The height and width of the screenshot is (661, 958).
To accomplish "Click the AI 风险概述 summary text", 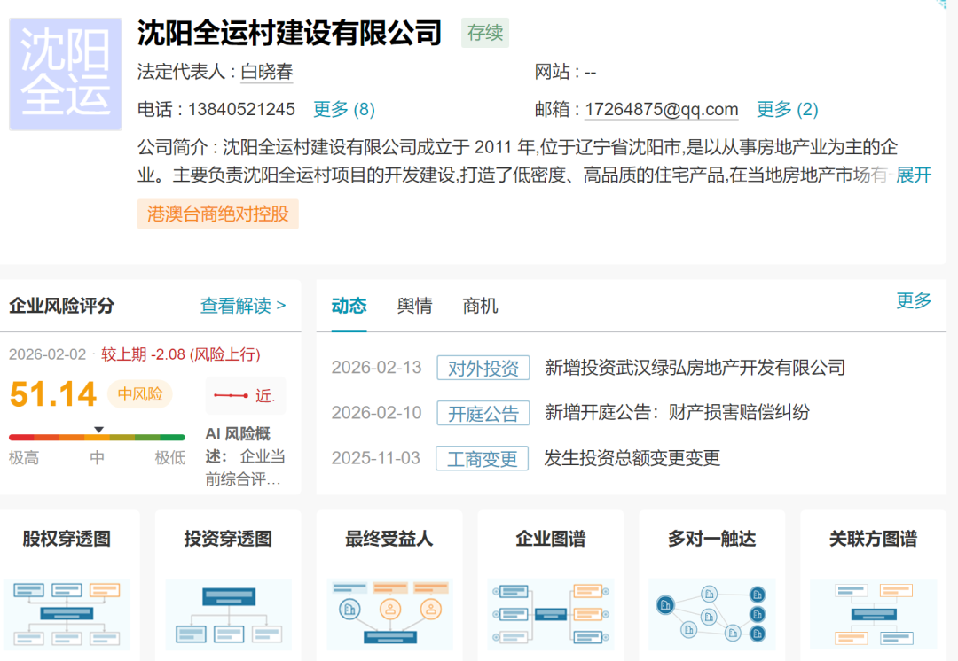I will point(246,456).
